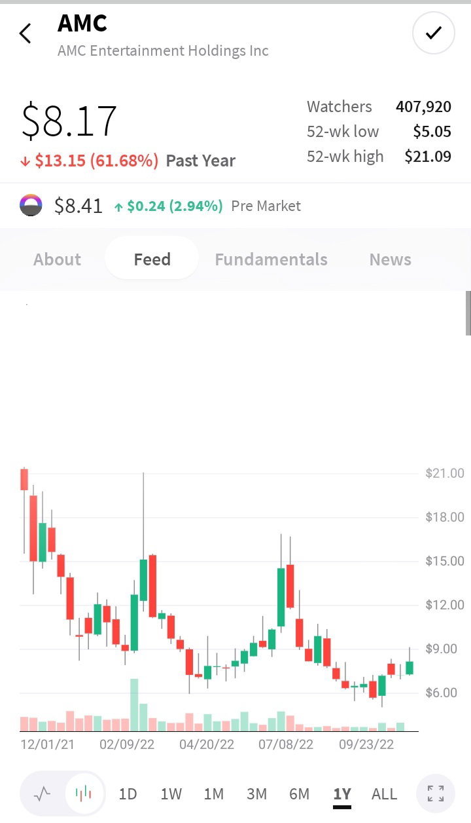Viewport: 471px width, 823px height.
Task: Open the About tab
Action: pos(58,259)
